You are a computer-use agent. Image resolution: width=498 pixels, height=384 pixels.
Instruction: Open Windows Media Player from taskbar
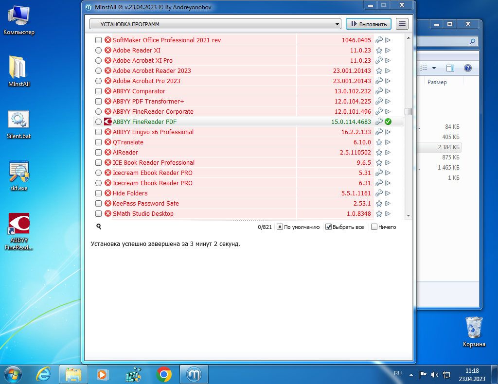point(103,374)
